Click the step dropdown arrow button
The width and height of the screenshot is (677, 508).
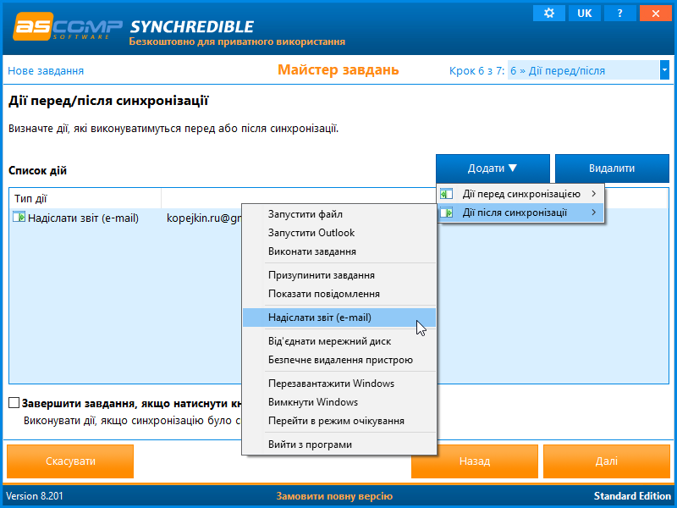pos(664,70)
